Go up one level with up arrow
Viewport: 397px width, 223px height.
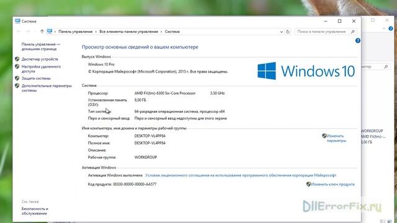point(42,32)
